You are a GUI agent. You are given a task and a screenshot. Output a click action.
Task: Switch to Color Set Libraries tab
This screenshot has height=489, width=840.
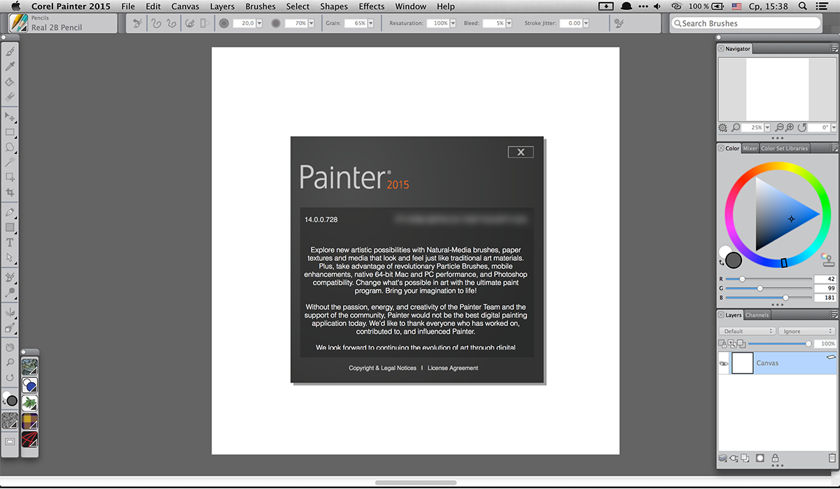tap(785, 148)
